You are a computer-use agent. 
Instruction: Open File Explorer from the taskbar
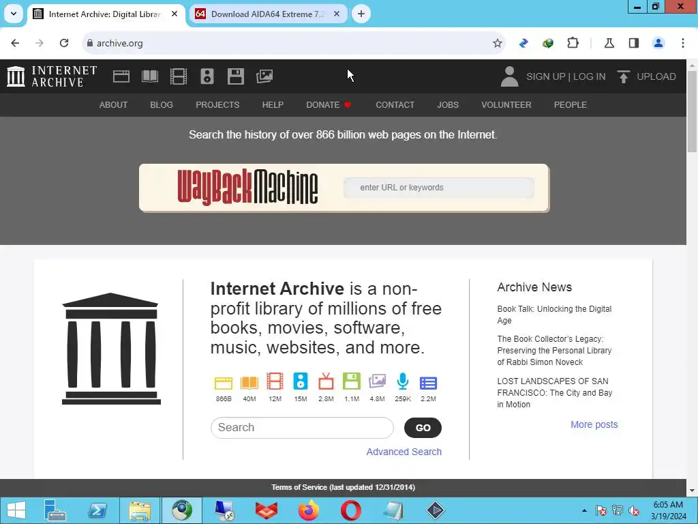tap(139, 510)
